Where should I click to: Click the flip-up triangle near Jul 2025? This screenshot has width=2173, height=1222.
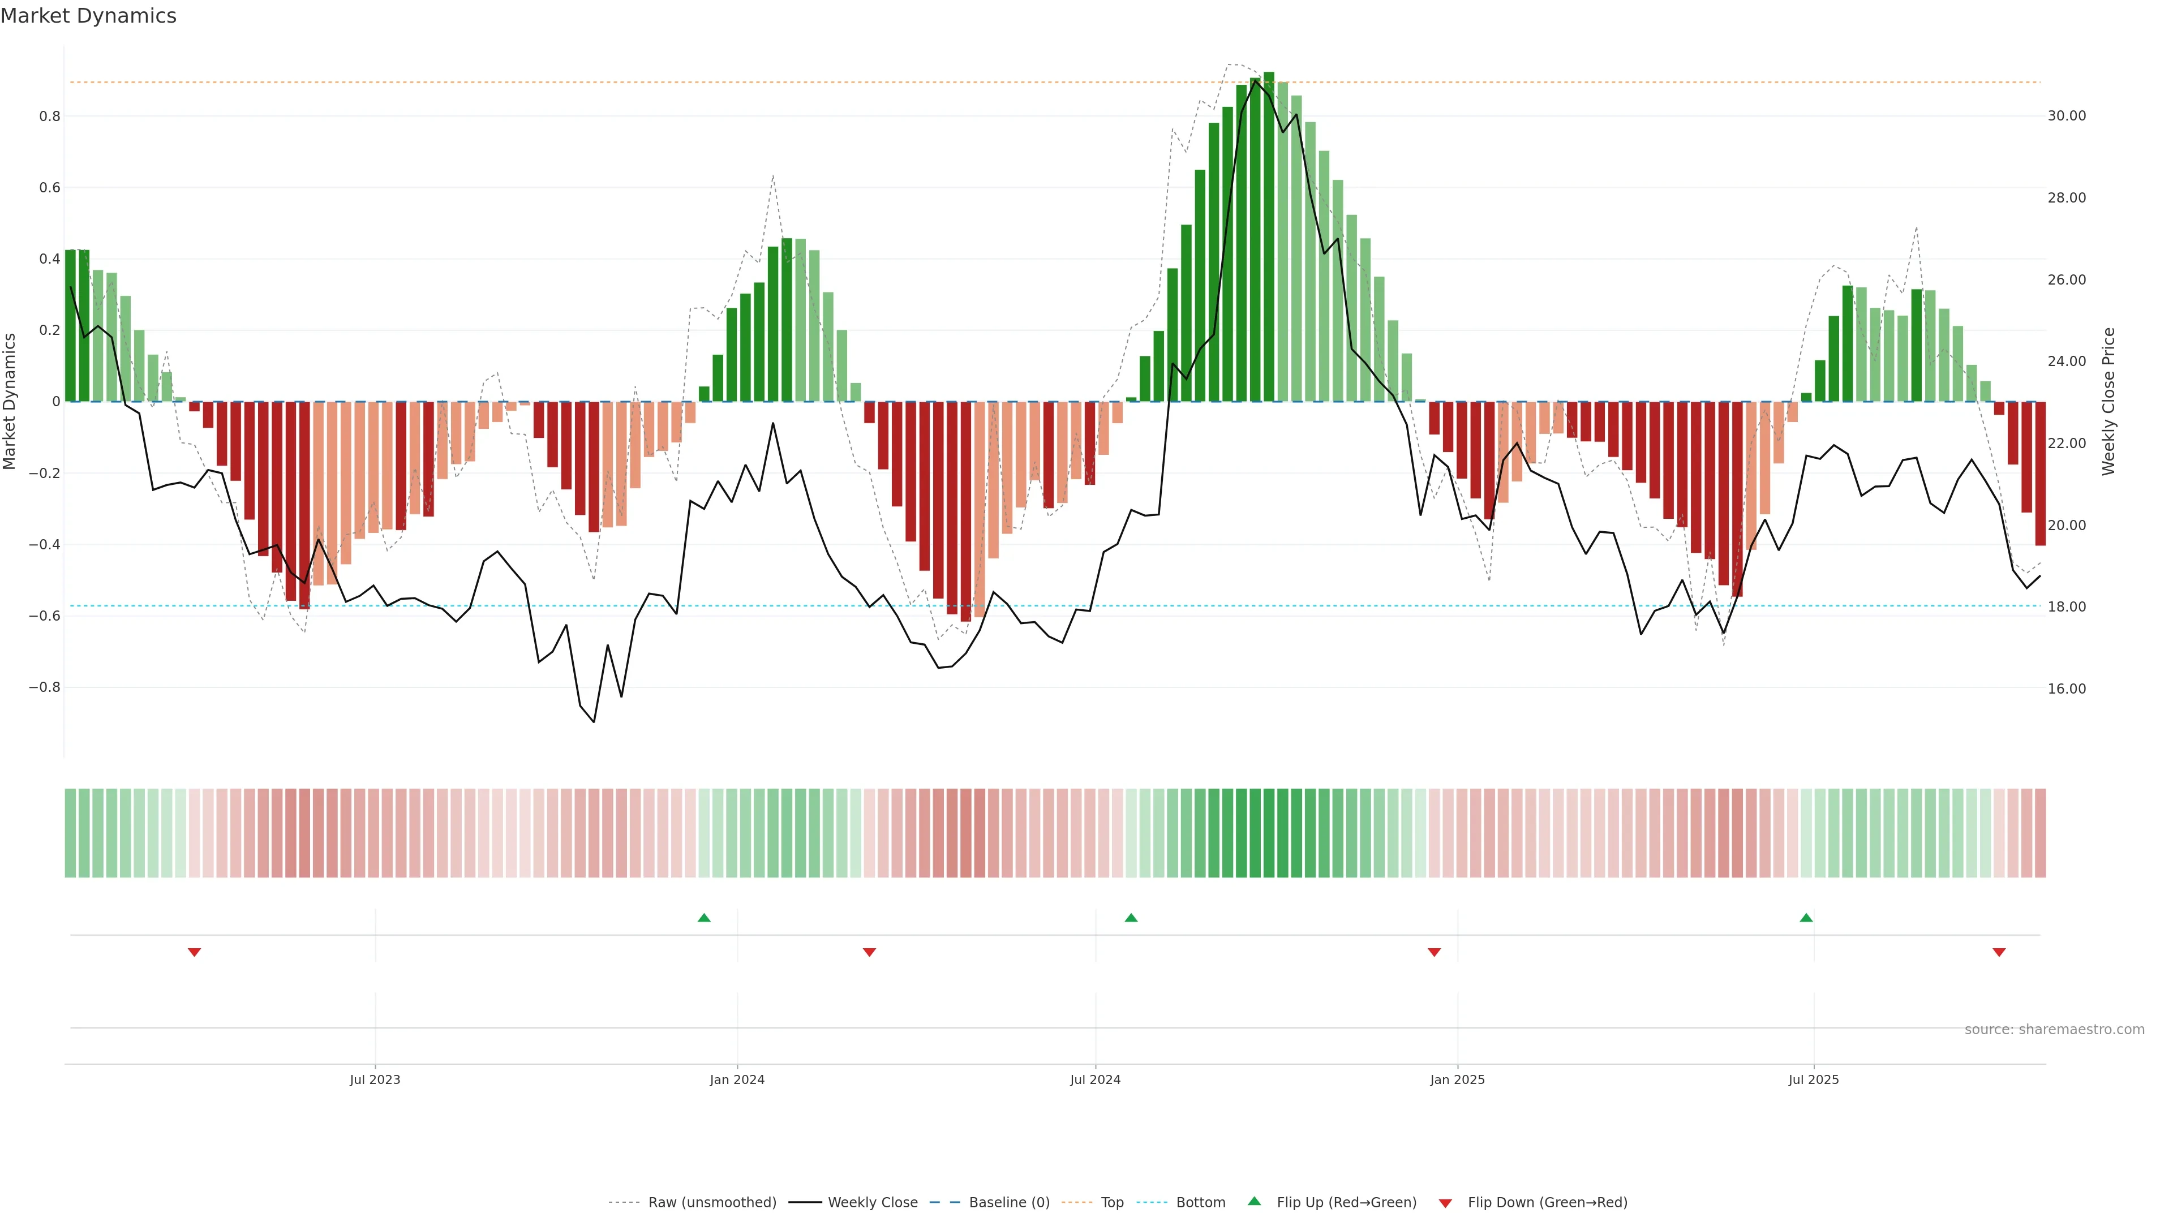coord(1806,918)
